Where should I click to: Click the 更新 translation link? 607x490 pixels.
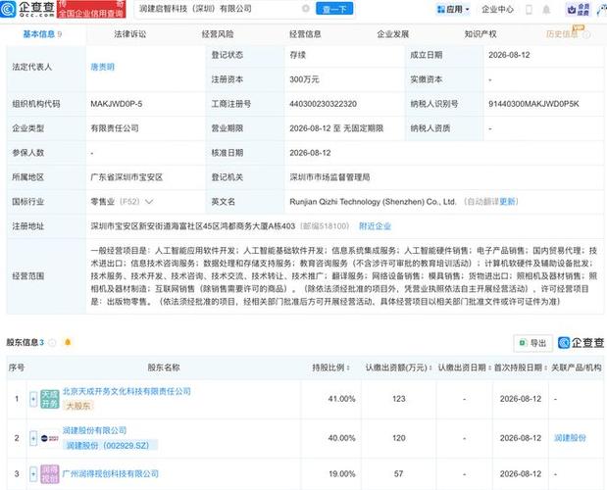[x=507, y=202]
